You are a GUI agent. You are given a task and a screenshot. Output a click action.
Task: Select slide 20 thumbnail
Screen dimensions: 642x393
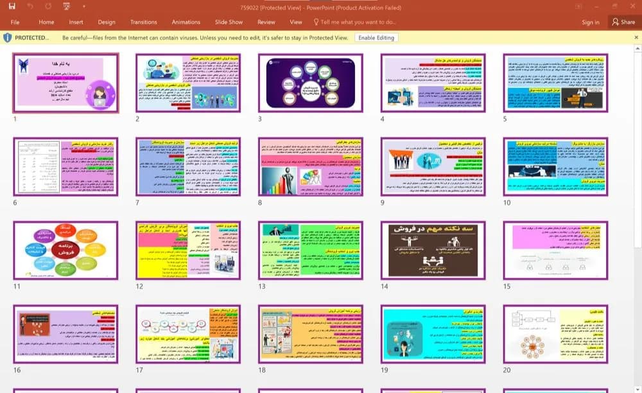555,334
